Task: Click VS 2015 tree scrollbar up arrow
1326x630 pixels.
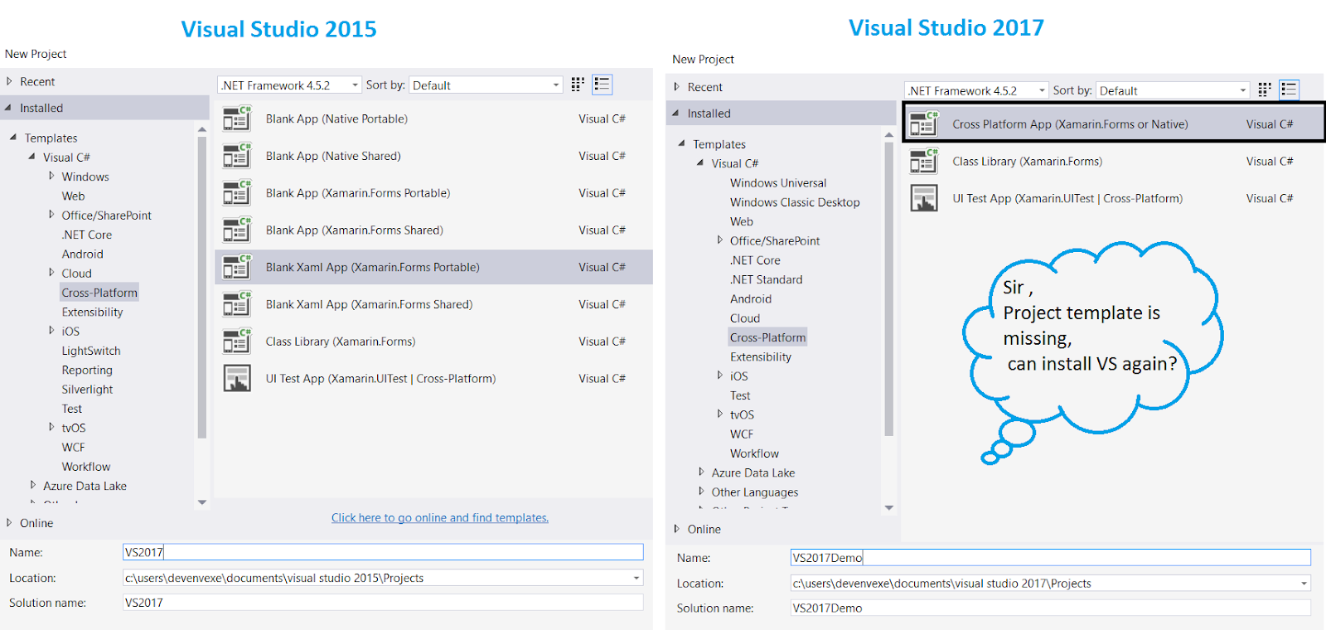Action: click(x=202, y=129)
